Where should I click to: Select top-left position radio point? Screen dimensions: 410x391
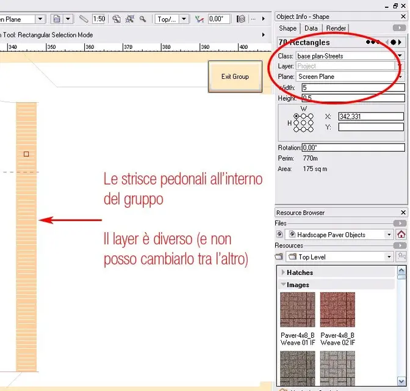click(296, 116)
